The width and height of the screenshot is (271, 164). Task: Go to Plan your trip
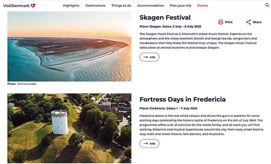(x=181, y=5)
